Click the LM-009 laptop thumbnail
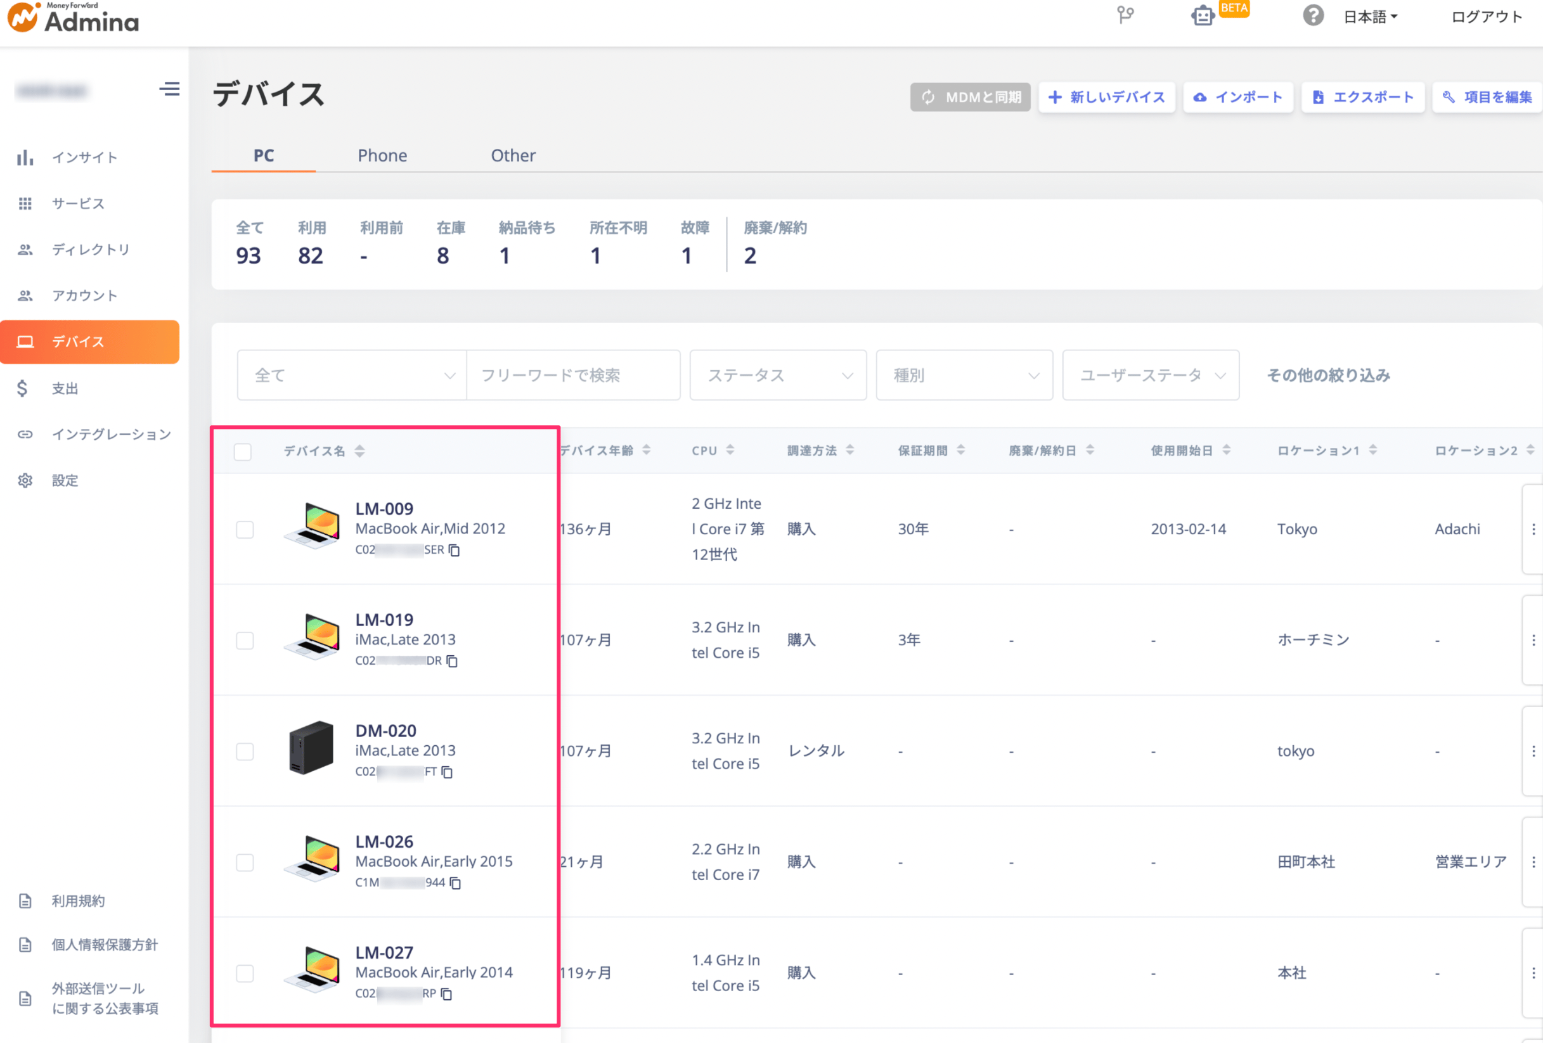The width and height of the screenshot is (1543, 1043). pos(313,525)
